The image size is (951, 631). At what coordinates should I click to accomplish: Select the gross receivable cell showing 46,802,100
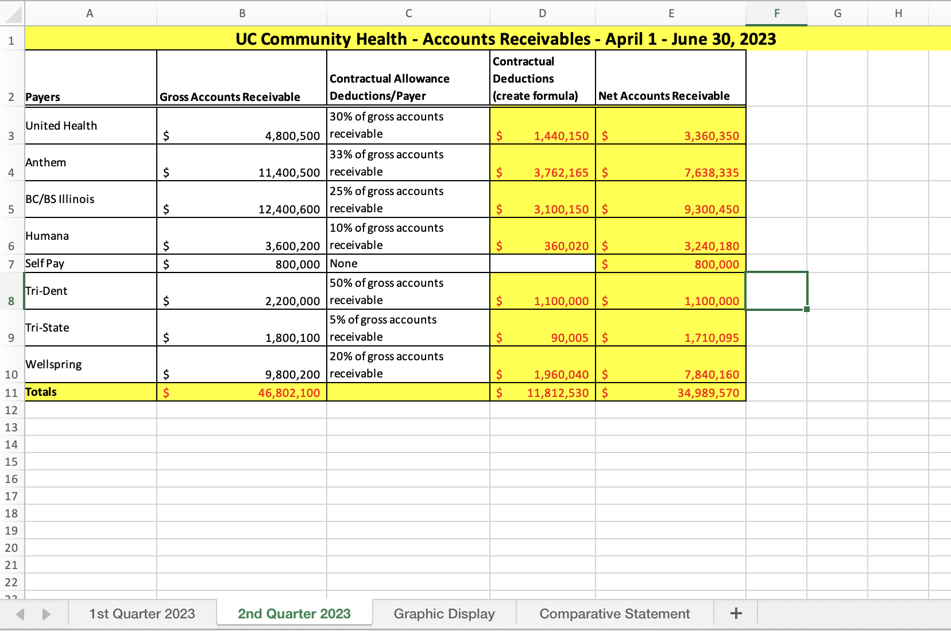241,392
